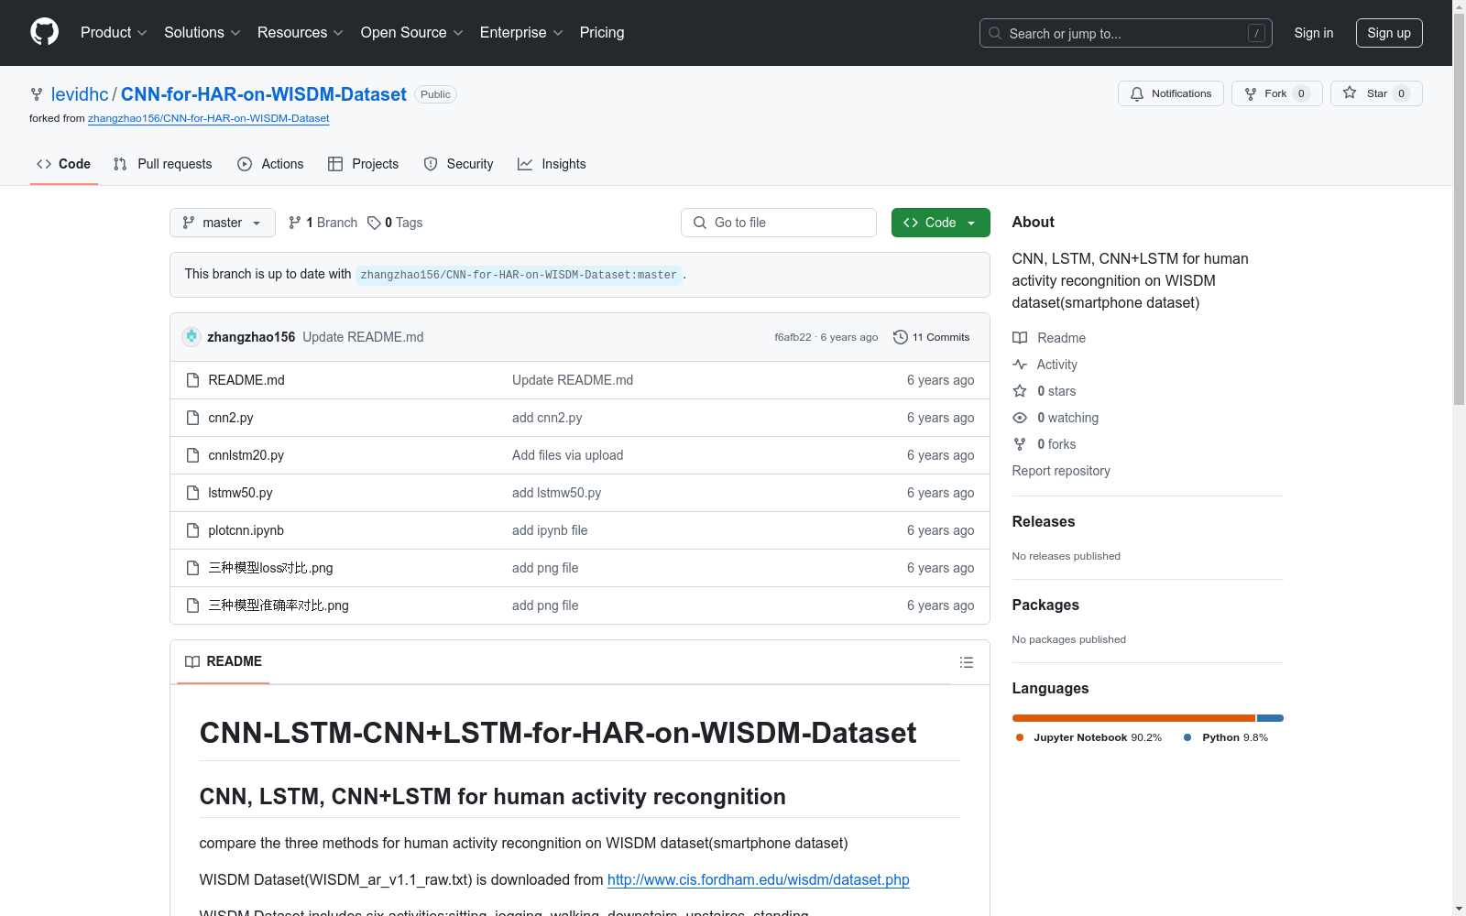Open the plotcnn.ipynb notebook file
Viewport: 1466px width, 916px height.
(246, 530)
